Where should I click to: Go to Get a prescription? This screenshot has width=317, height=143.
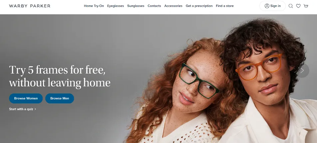[x=199, y=6]
